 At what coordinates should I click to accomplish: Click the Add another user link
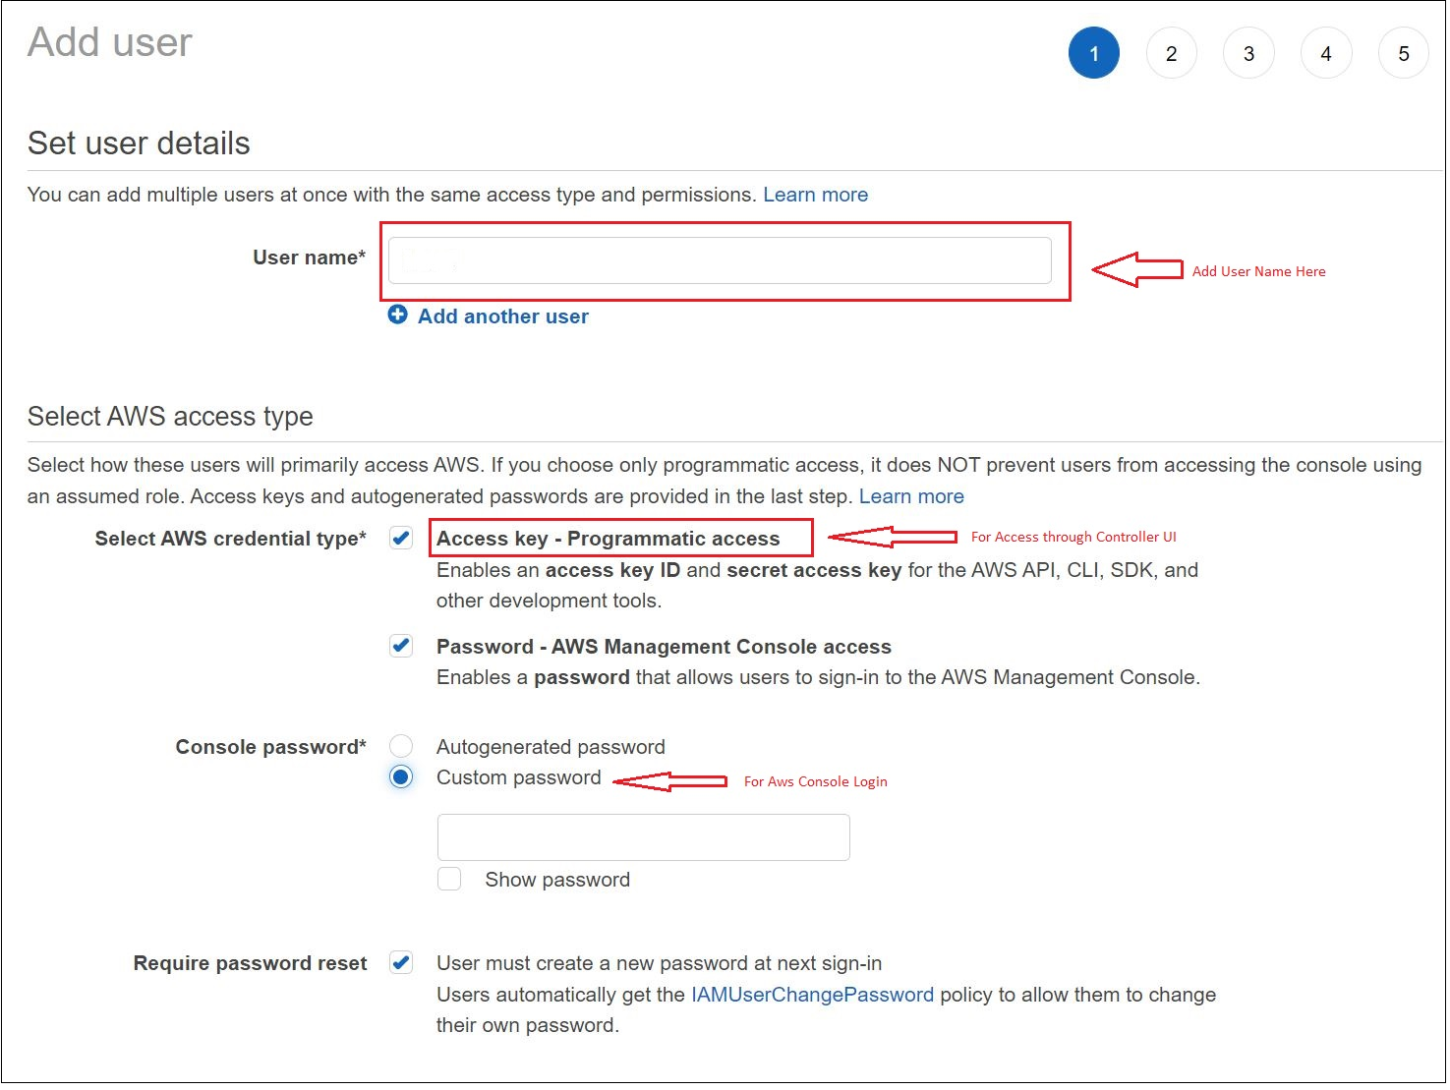click(502, 316)
